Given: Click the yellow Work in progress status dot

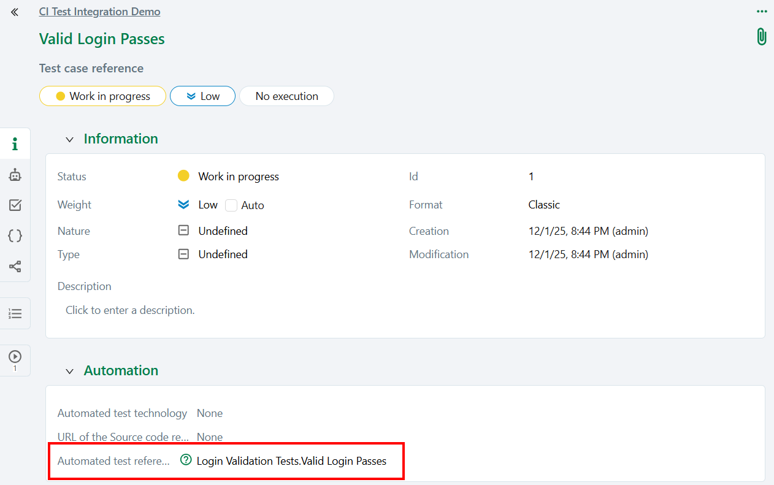Looking at the screenshot, I should point(183,175).
